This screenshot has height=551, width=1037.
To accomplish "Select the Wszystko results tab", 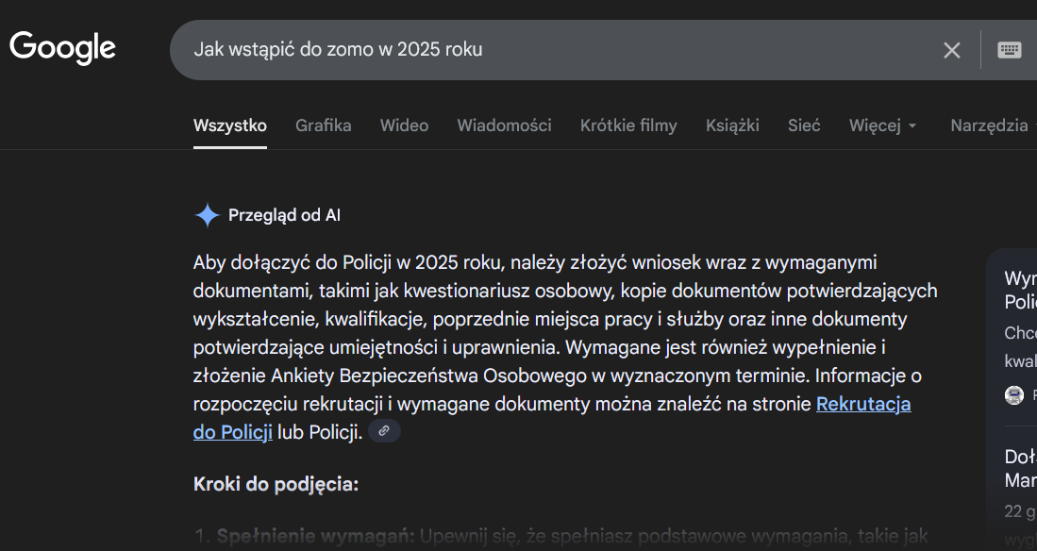I will 229,125.
